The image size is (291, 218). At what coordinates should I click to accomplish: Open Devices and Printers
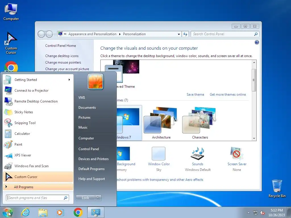pos(93,159)
